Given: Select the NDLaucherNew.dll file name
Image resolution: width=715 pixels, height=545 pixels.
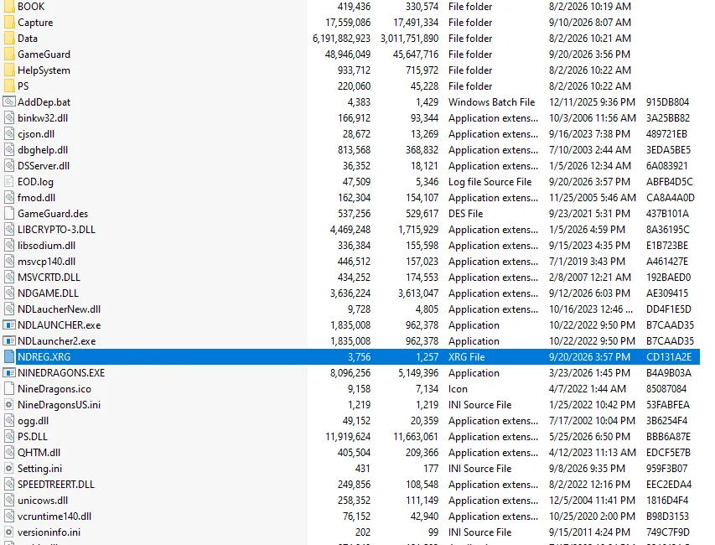Looking at the screenshot, I should [59, 309].
